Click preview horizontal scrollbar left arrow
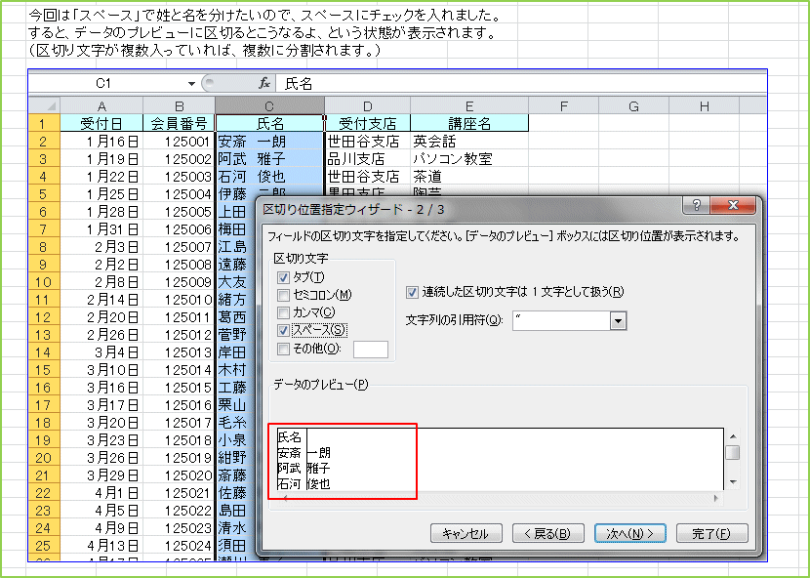The image size is (810, 578). point(285,498)
